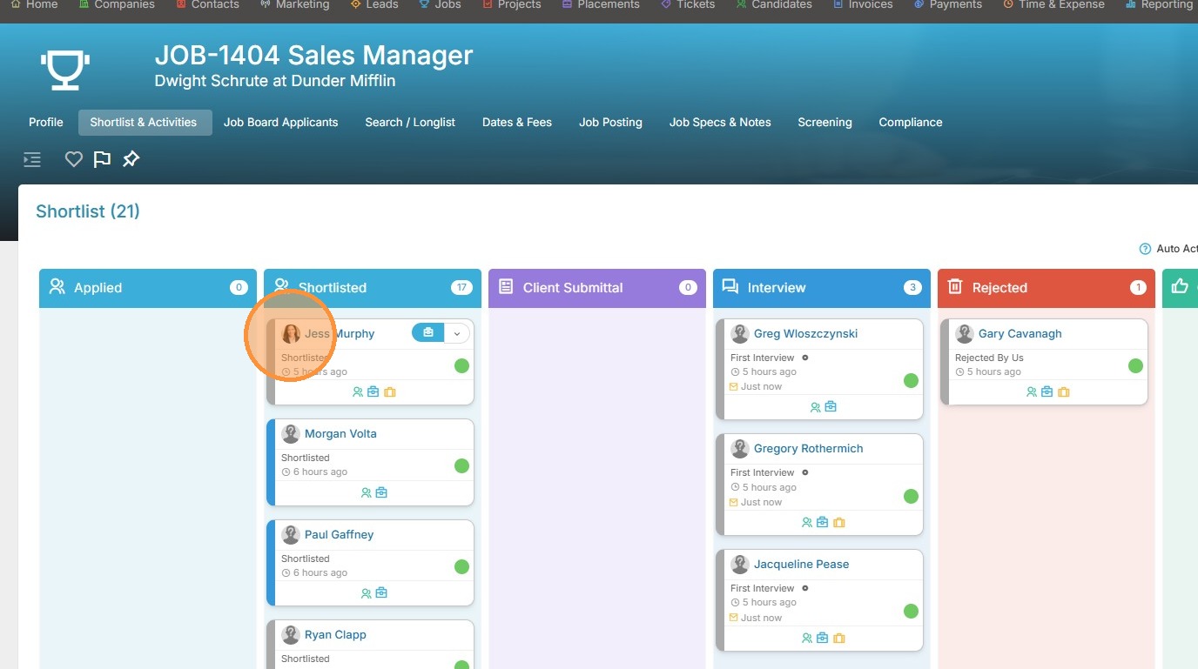Pin this job using the pin icon
Image resolution: width=1198 pixels, height=669 pixels.
(131, 159)
